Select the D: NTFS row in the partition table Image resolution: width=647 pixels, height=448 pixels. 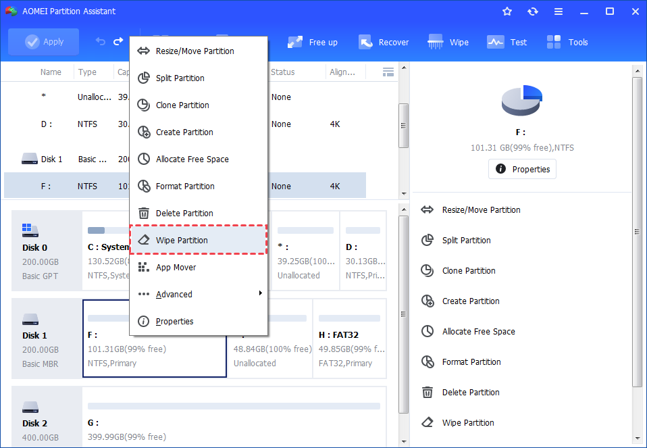tap(185, 124)
